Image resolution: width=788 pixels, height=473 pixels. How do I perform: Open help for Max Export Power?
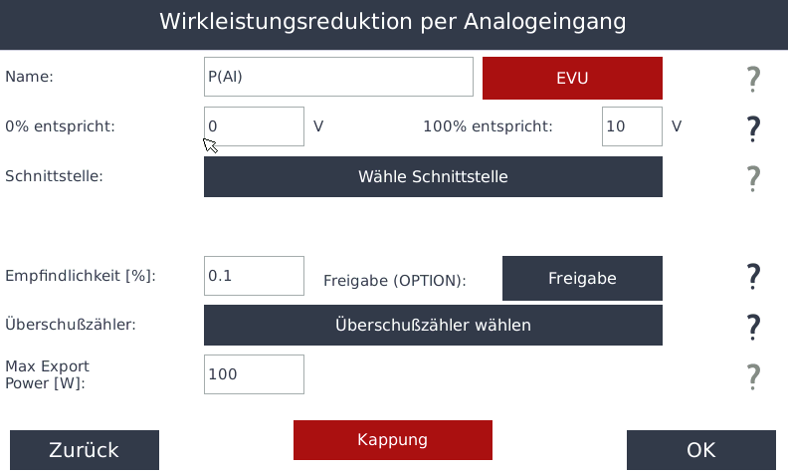pyautogui.click(x=753, y=375)
